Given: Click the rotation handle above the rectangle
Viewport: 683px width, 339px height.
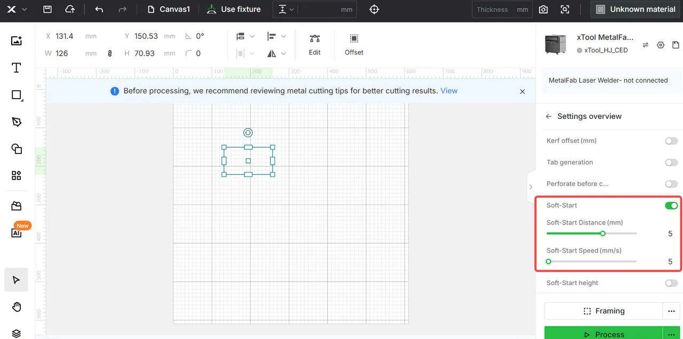Looking at the screenshot, I should click(x=248, y=133).
